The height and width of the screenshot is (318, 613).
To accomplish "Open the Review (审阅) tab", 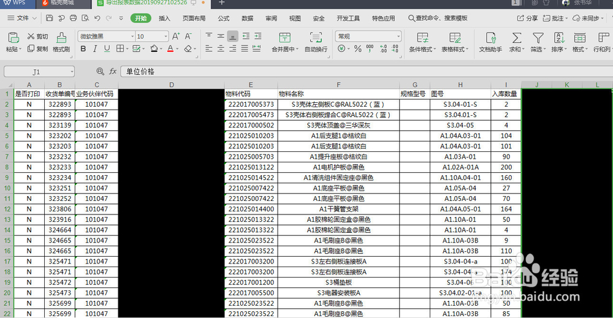I will pos(272,18).
